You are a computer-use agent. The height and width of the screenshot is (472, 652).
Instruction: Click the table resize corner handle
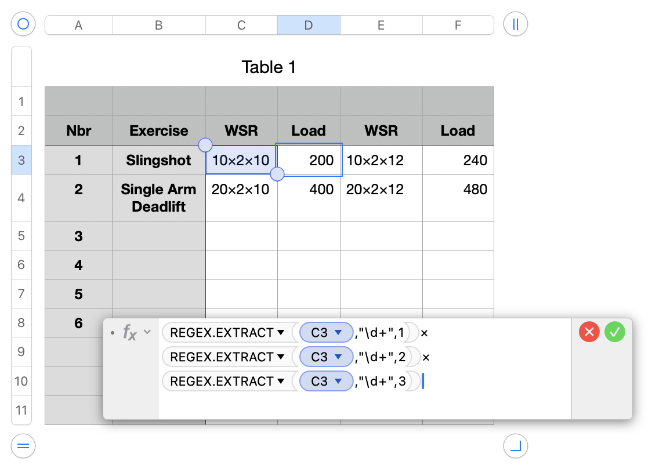point(516,446)
